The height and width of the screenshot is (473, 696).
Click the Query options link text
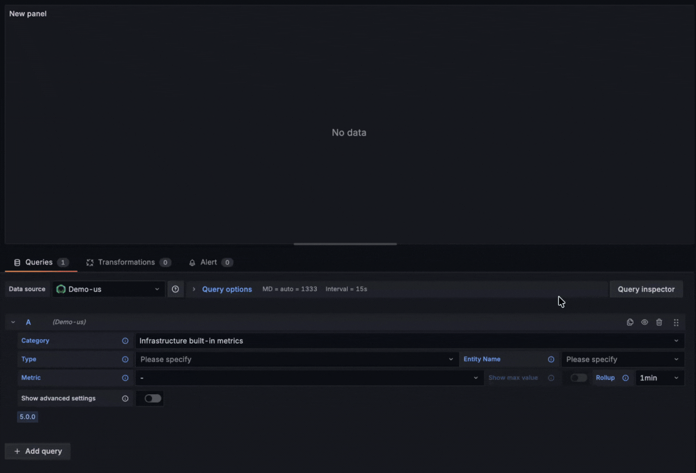(227, 289)
